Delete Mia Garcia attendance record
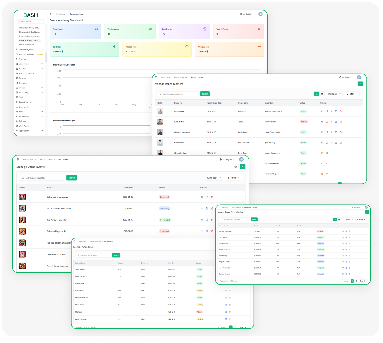383x343 pixels. (x=230, y=312)
